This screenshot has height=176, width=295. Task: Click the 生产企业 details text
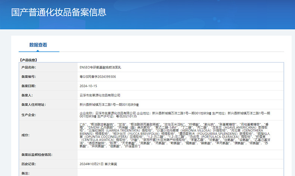click(x=175, y=115)
